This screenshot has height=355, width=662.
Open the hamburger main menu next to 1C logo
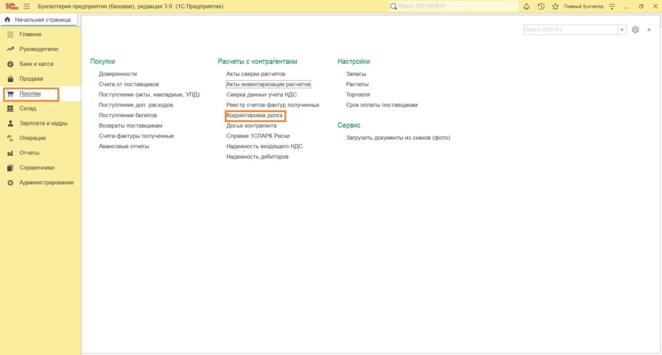[27, 6]
